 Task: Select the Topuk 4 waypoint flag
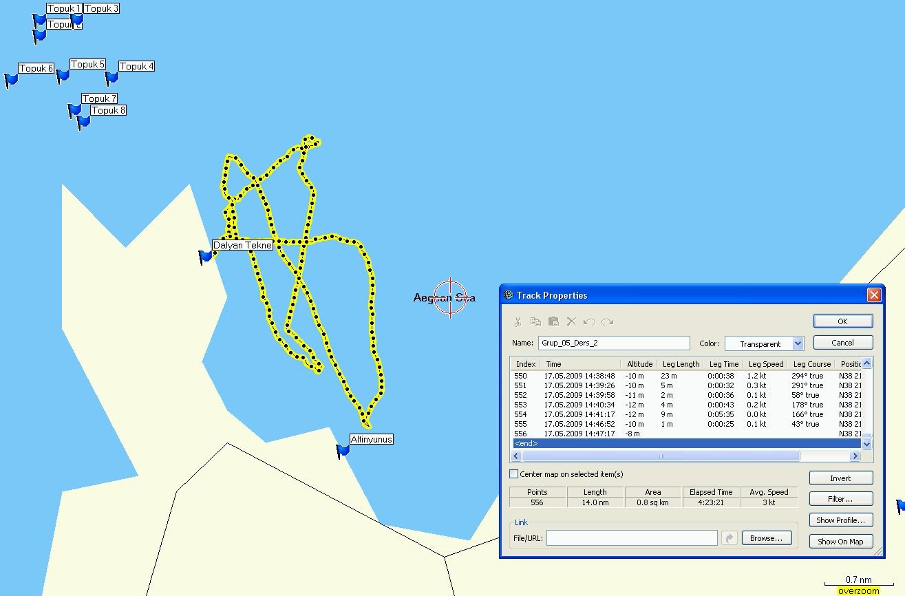click(x=111, y=78)
